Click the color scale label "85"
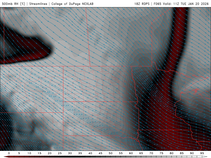The height and width of the screenshot is (158, 211). click(182, 153)
